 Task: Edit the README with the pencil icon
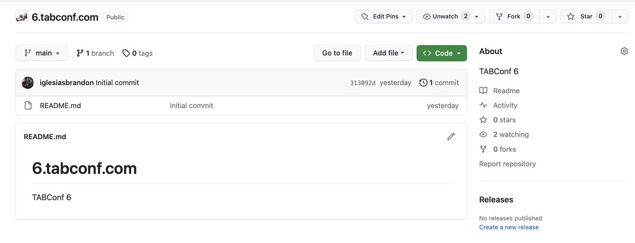[x=451, y=137]
